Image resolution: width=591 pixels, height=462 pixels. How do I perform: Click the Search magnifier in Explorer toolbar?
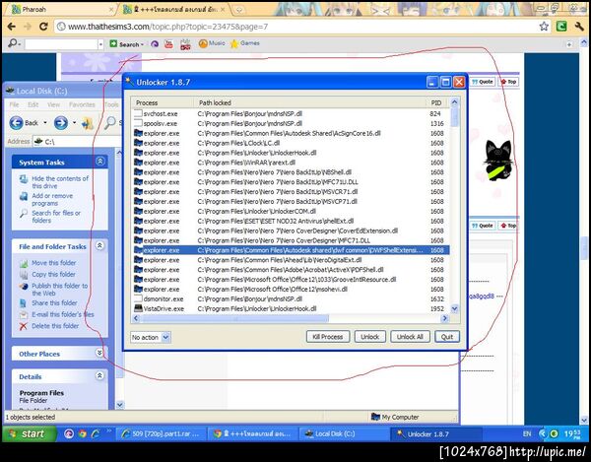point(110,122)
